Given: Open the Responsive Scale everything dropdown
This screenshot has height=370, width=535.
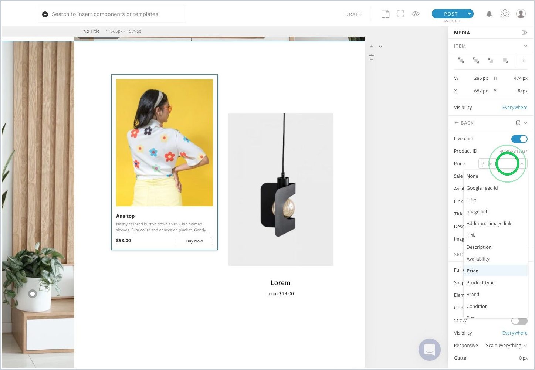Looking at the screenshot, I should [507, 346].
